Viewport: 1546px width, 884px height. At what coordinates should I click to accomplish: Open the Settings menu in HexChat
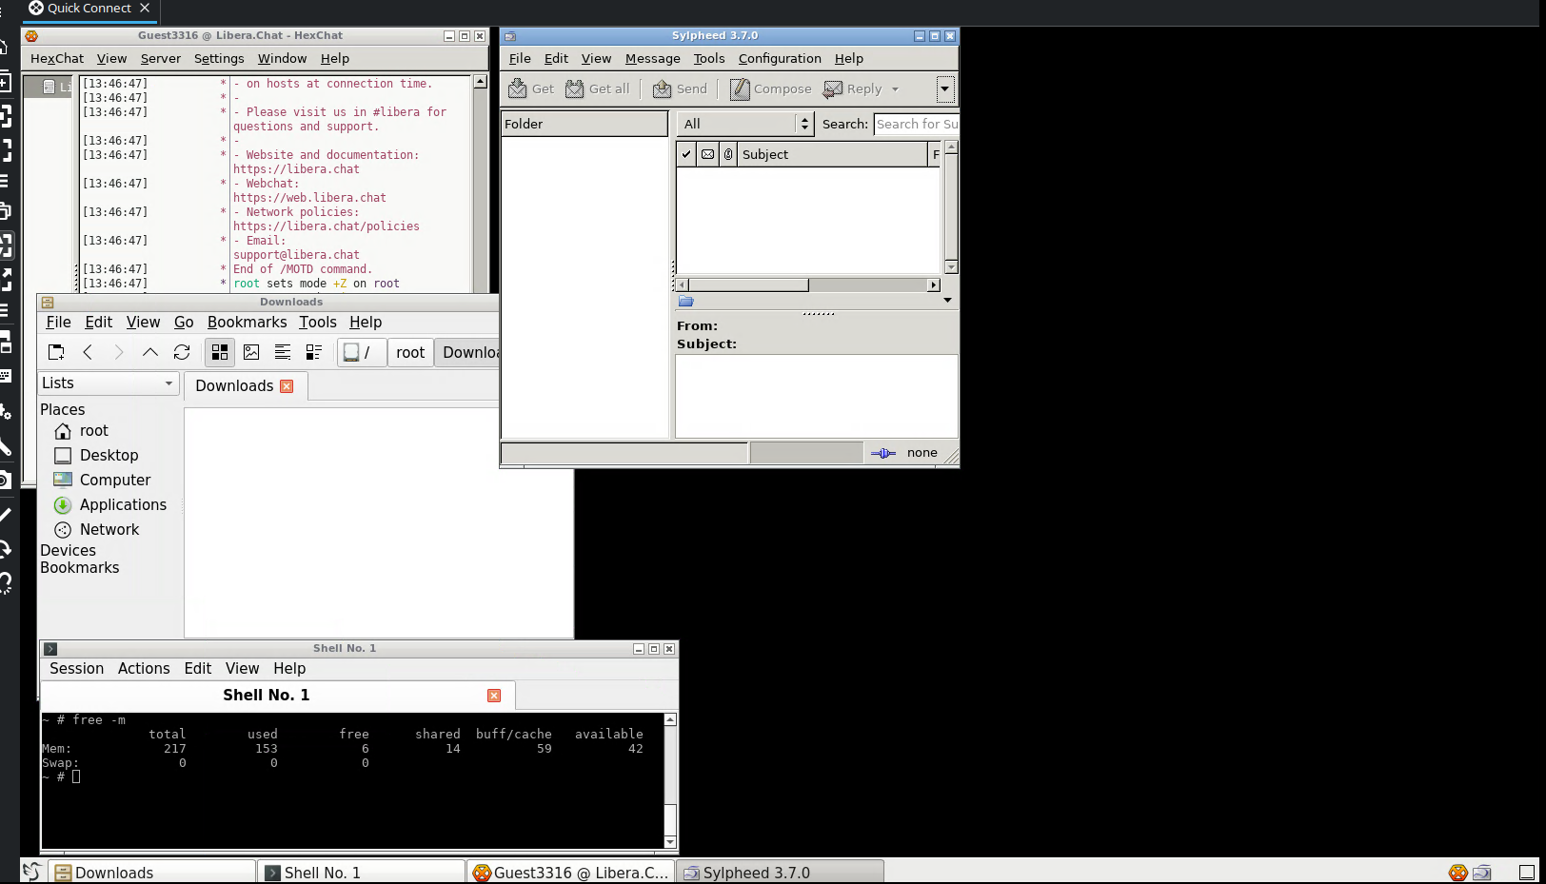point(219,58)
